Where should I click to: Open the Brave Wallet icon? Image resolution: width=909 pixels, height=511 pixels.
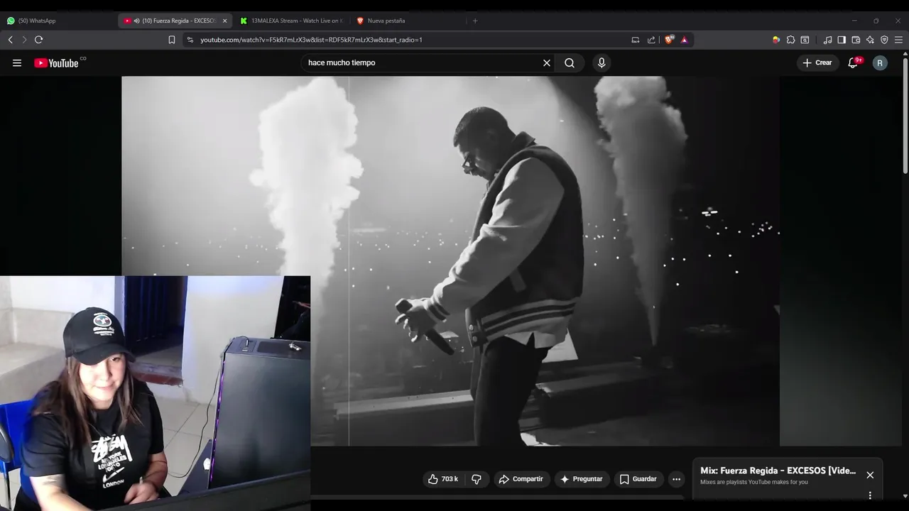(x=856, y=40)
